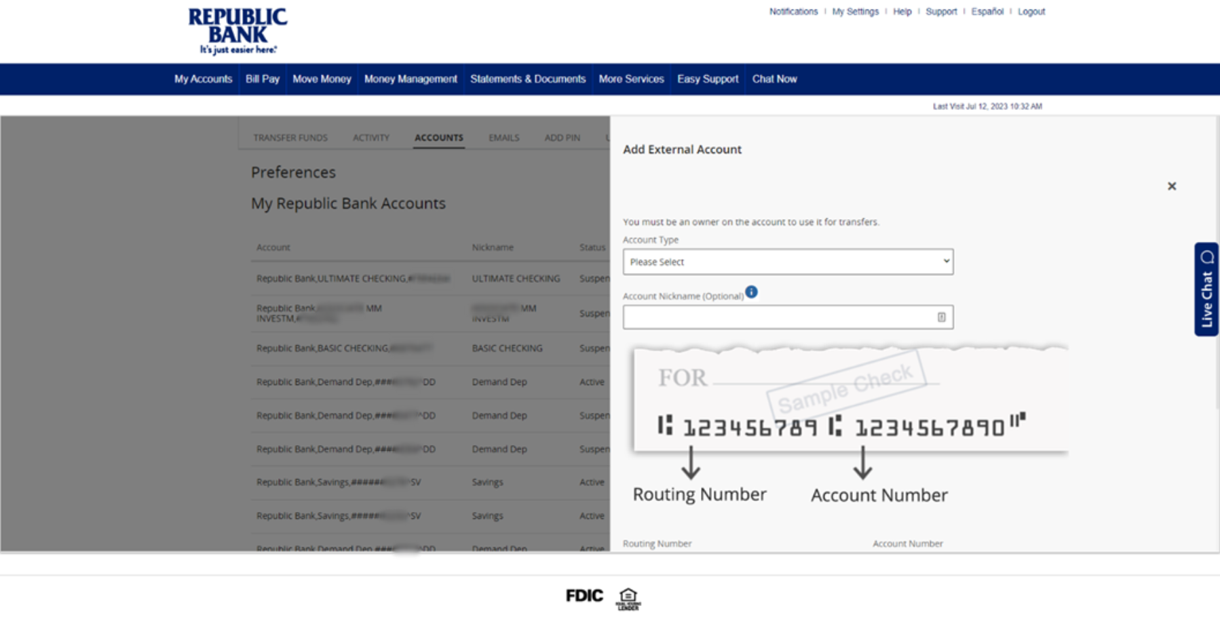Click the MM INVESTM account row
This screenshot has width=1220, height=623.
click(430, 313)
